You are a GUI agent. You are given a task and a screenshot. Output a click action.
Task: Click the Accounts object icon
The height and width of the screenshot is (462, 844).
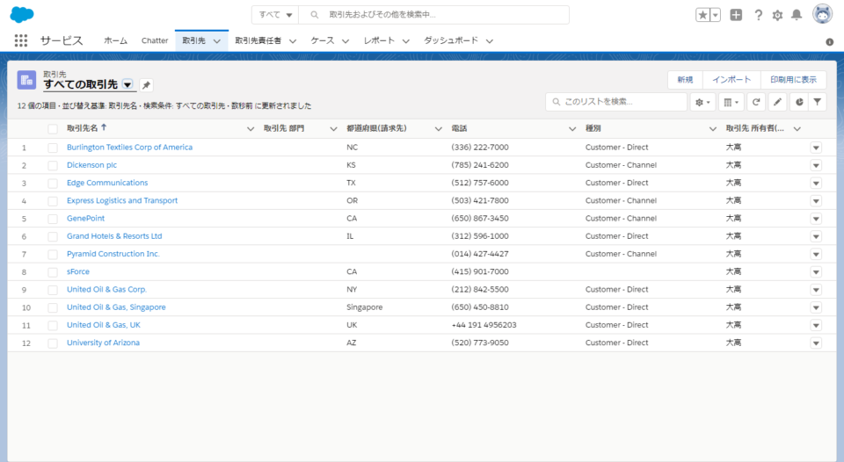[26, 80]
